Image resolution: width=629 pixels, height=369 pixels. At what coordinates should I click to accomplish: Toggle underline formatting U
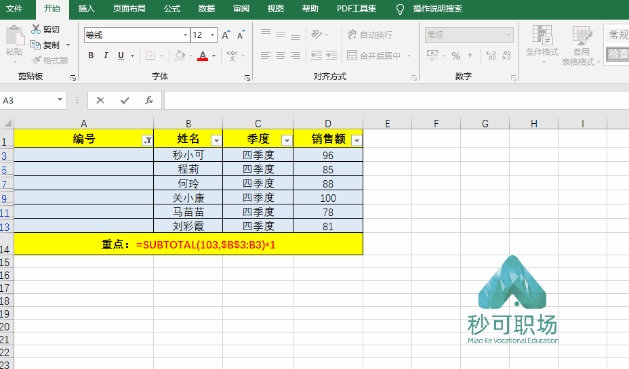121,56
